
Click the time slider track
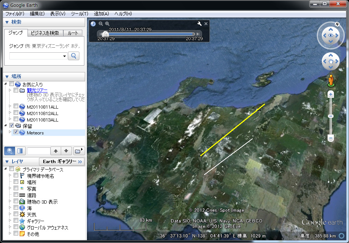[150, 34]
